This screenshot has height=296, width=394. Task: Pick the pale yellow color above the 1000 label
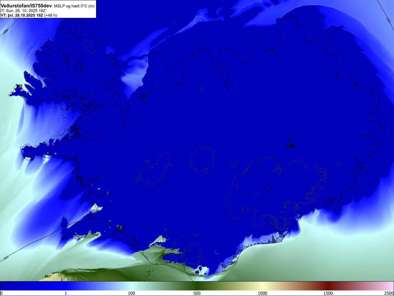pyautogui.click(x=263, y=286)
